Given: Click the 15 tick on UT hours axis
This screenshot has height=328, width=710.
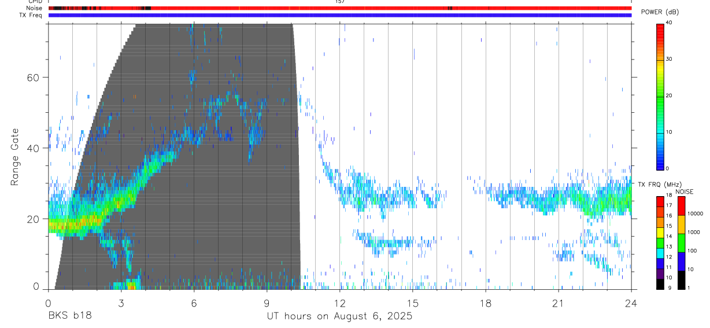Looking at the screenshot, I should point(413,303).
